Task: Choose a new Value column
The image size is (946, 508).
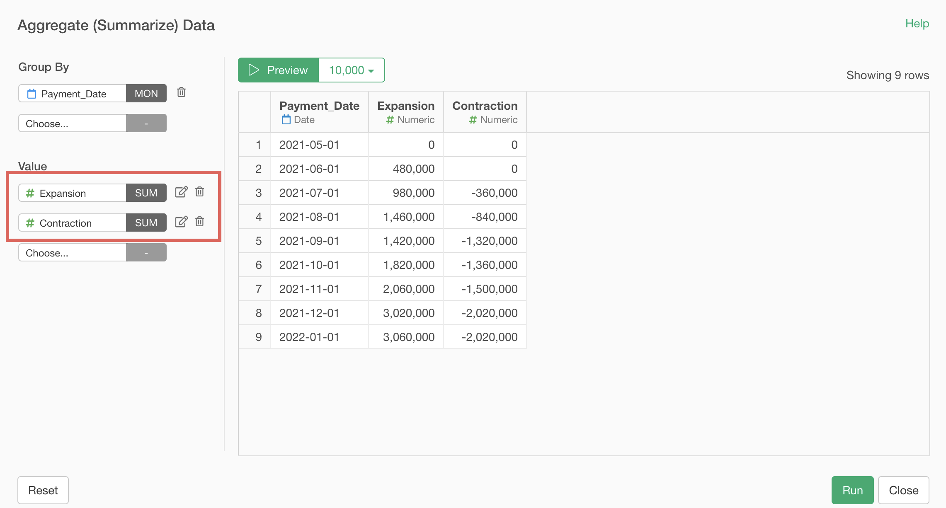Action: click(72, 253)
